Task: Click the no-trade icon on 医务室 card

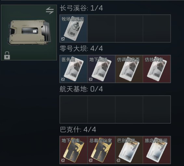Action: 63,79
